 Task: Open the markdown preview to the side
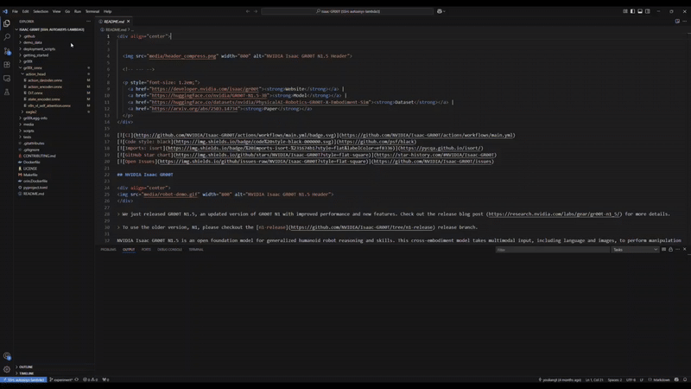(677, 21)
